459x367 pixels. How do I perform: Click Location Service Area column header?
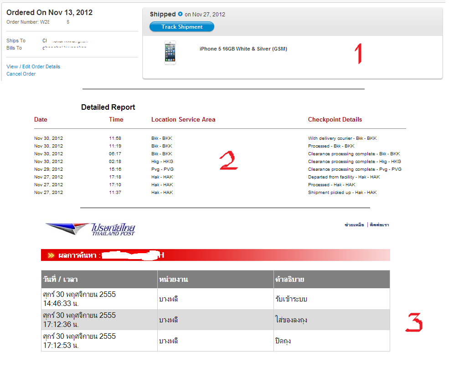click(x=183, y=119)
